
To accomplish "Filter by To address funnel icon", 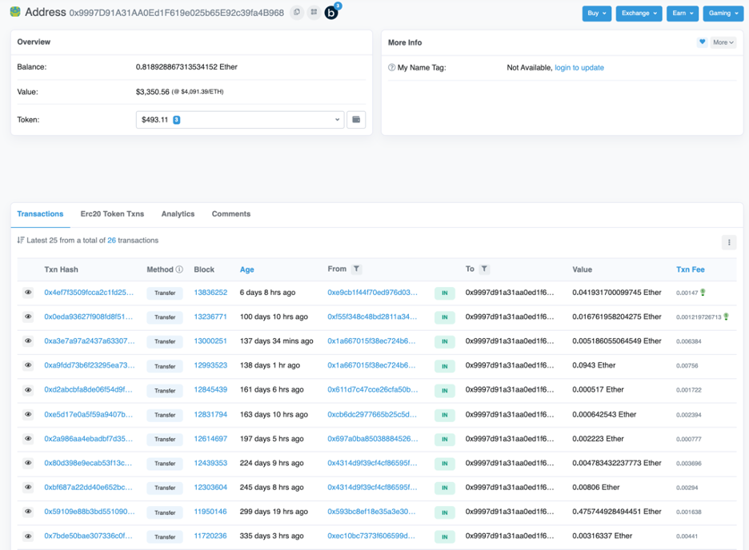I will [x=484, y=269].
